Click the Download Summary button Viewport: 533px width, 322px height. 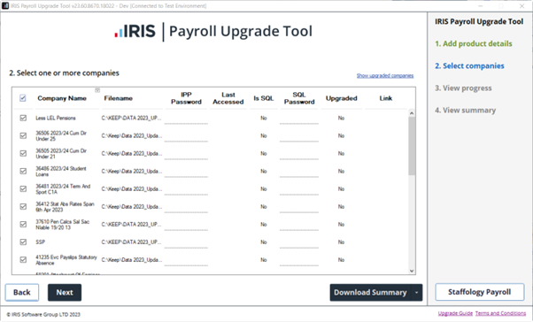click(370, 293)
